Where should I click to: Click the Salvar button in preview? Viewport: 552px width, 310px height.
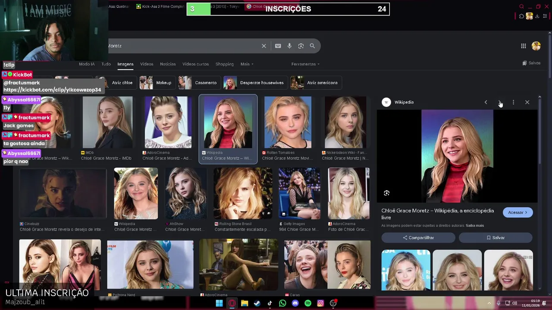tap(496, 238)
